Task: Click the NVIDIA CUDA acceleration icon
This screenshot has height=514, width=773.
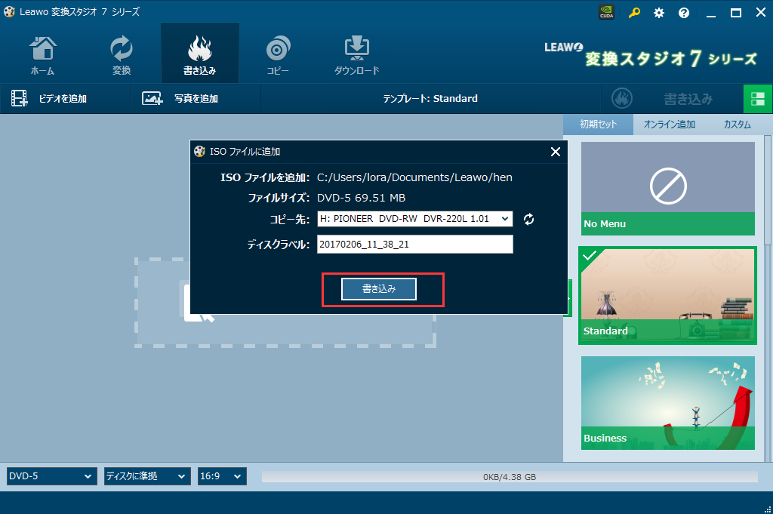Action: tap(605, 13)
